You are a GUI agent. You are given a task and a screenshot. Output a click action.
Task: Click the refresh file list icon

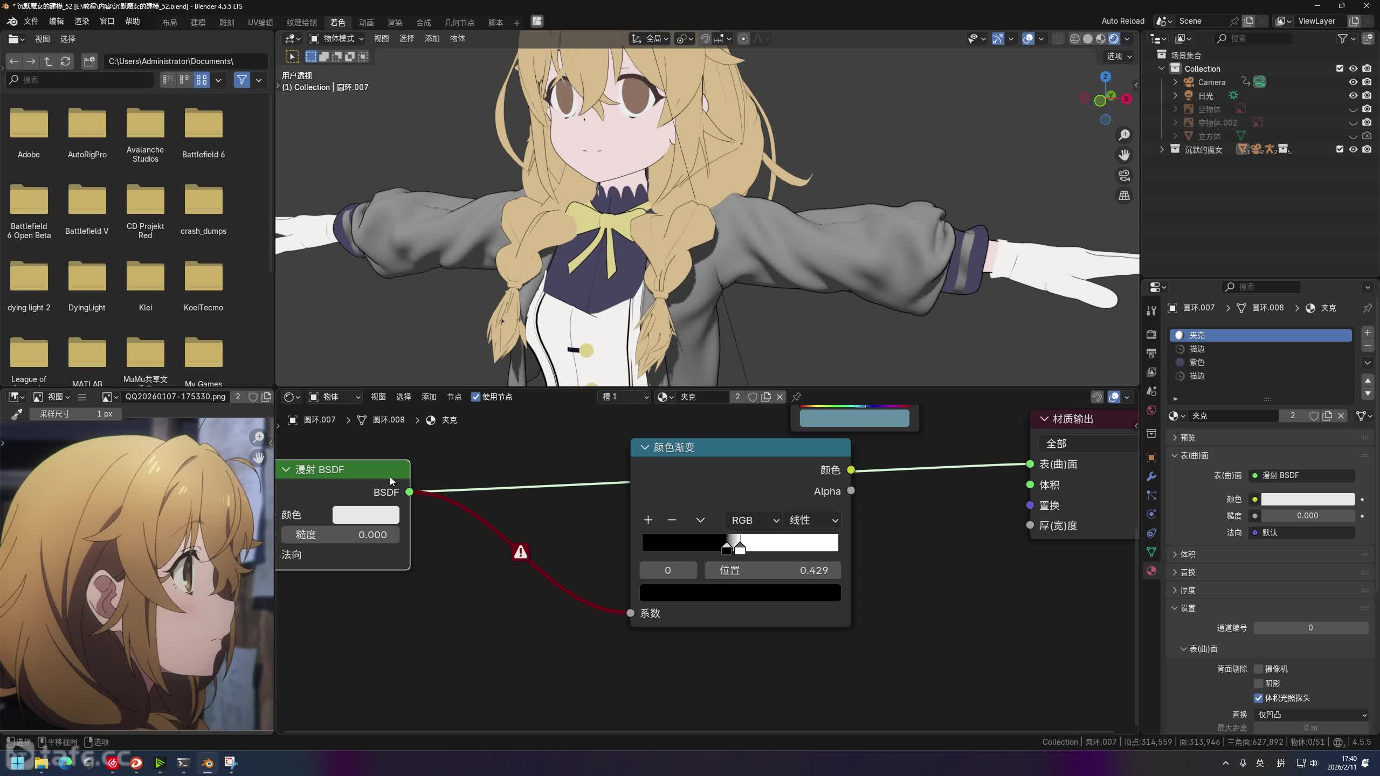[x=65, y=61]
